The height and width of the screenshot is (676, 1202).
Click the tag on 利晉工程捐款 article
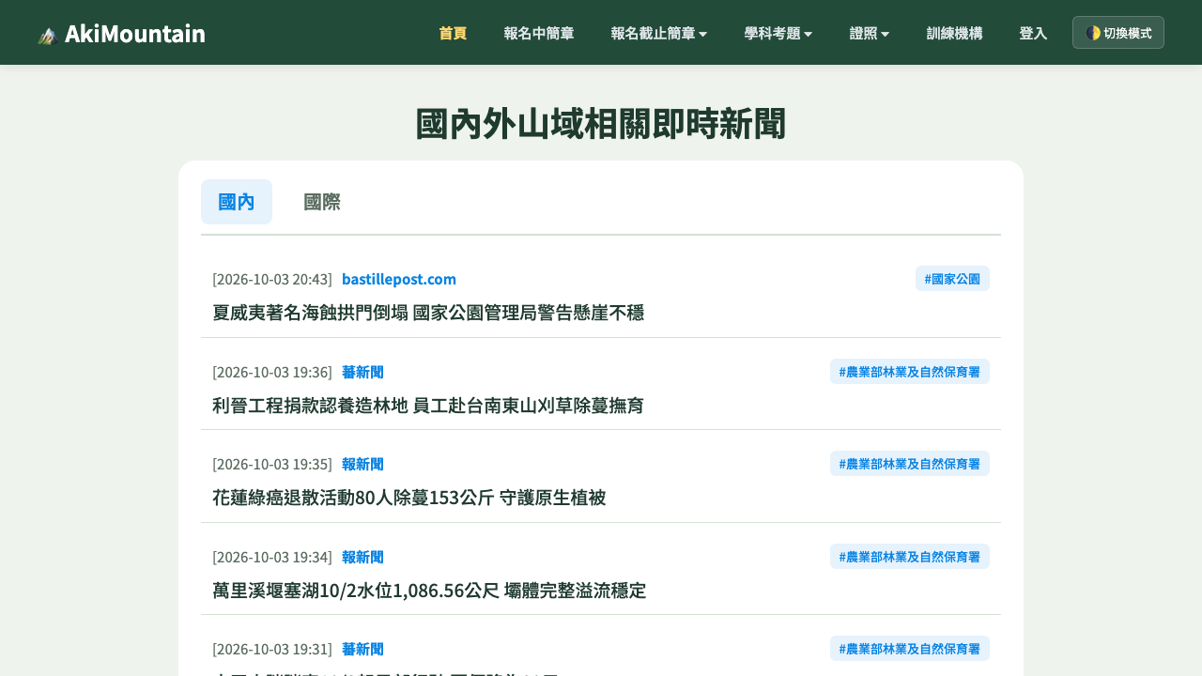pos(910,372)
